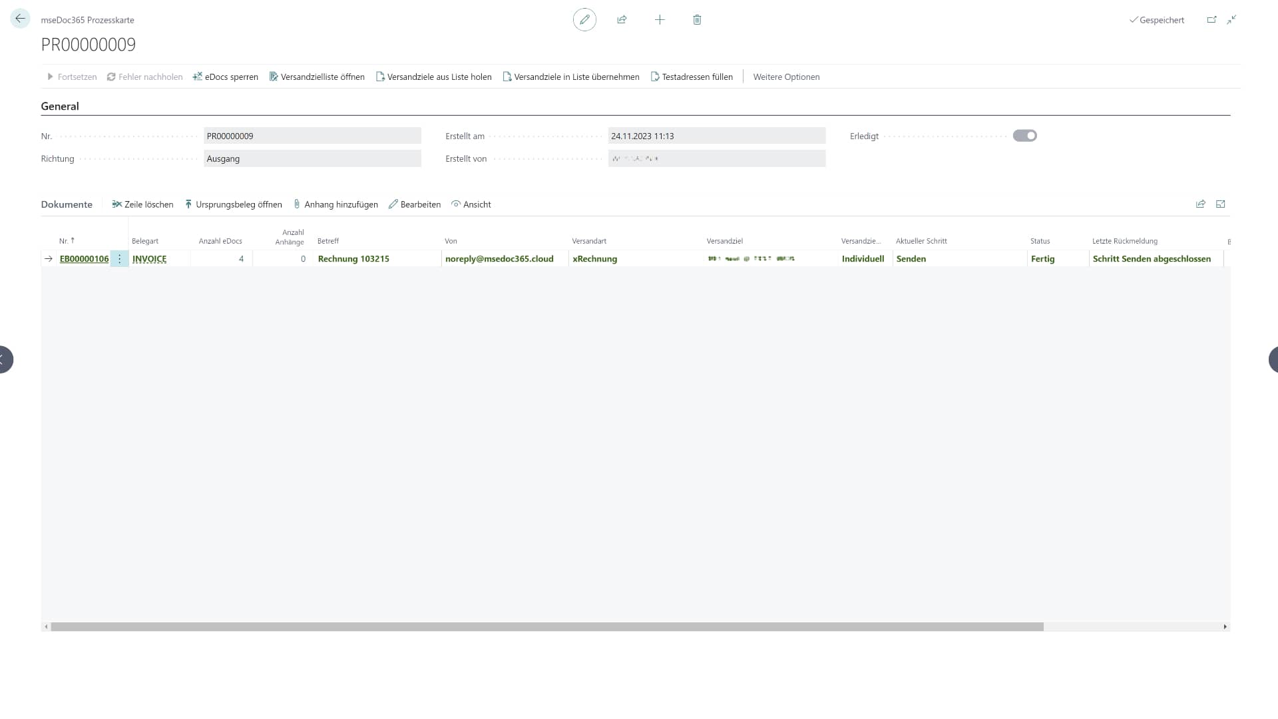Click Versandziele in Liste übernehmen

(571, 77)
